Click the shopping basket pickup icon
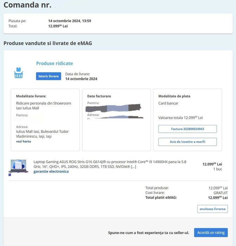236x246 pixels. pos(19,72)
